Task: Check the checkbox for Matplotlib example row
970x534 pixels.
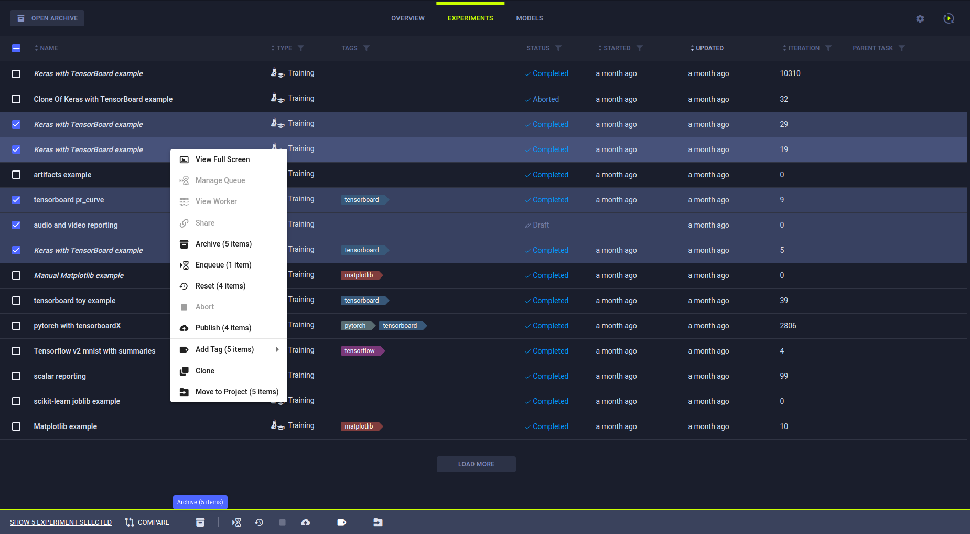Action: point(16,426)
